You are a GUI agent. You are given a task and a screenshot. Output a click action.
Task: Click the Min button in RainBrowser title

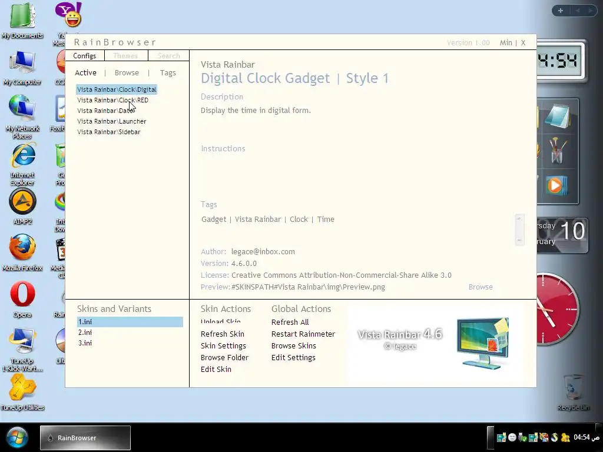point(506,42)
